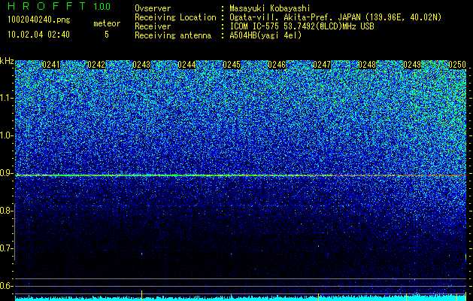Click the 0248 time marker label

(367, 65)
